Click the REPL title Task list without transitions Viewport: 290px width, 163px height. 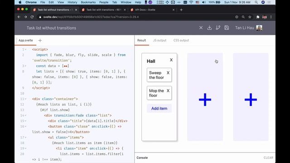coord(51,28)
